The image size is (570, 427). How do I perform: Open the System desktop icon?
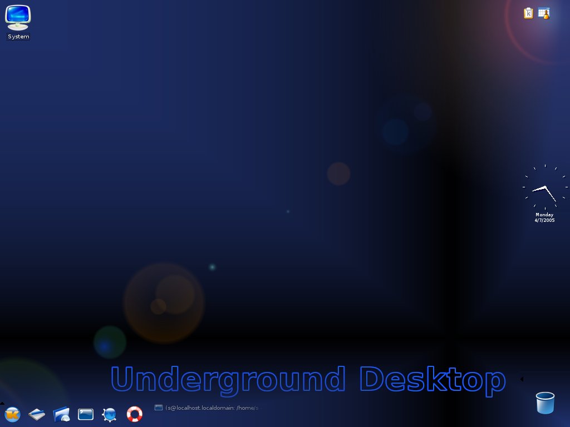point(18,22)
